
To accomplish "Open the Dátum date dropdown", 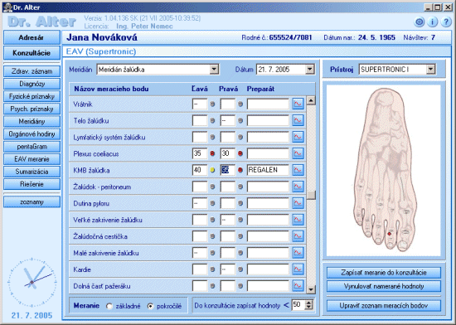I will 310,69.
